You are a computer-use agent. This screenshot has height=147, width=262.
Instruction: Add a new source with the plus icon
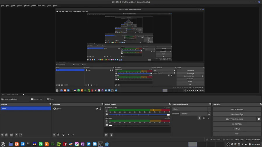tap(54, 135)
